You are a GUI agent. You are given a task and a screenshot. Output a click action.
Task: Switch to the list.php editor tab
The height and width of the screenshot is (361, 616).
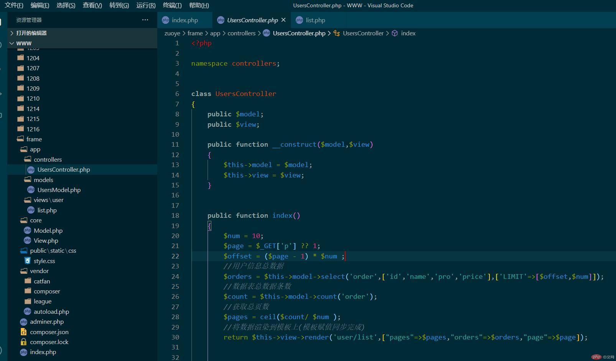point(315,20)
